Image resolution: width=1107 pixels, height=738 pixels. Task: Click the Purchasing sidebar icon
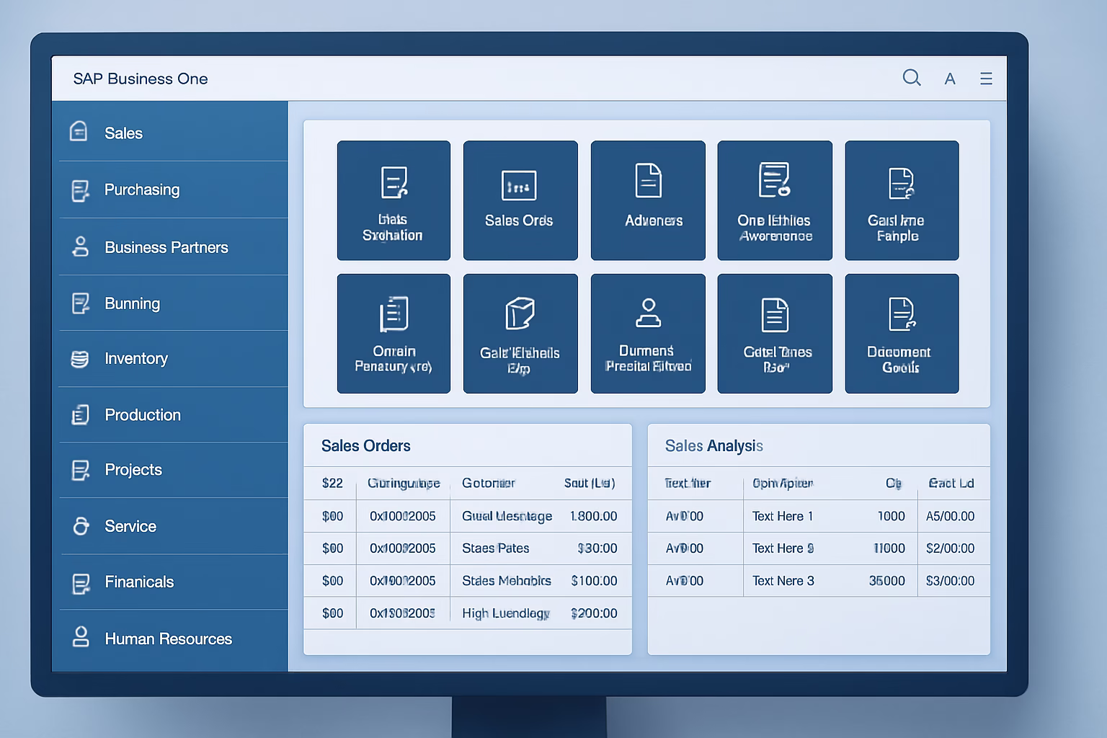[x=80, y=190]
